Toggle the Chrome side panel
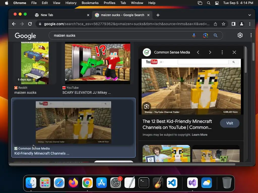258x193 pixels. pyautogui.click(x=234, y=24)
